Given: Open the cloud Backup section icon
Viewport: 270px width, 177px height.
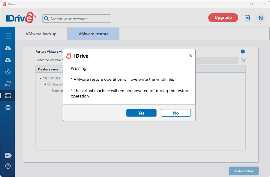Looking at the screenshot, I should point(8,48).
